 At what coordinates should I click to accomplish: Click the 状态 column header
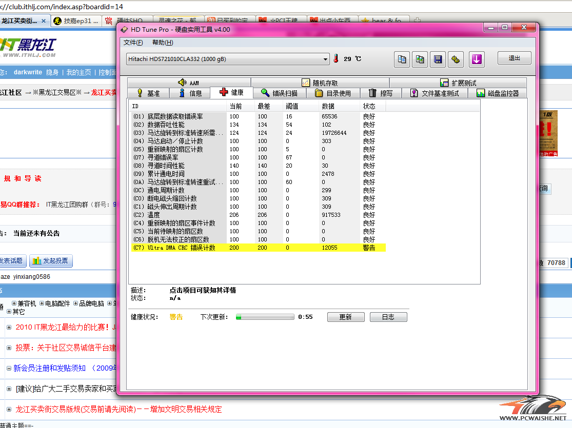[x=373, y=107]
